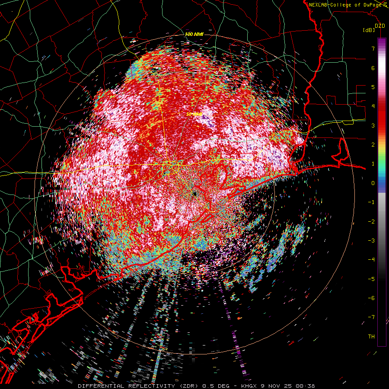
Task: Click the 3 value on the color scale
Action: click(373, 125)
